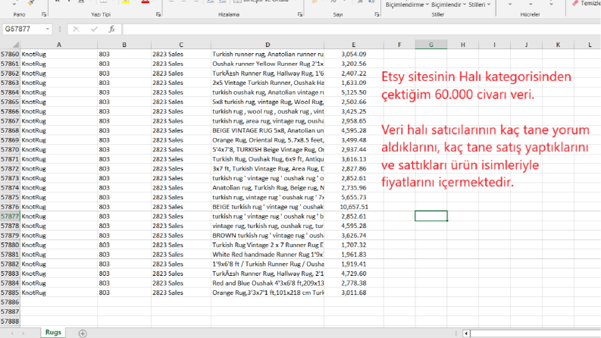Select row 57877 header

[10, 217]
